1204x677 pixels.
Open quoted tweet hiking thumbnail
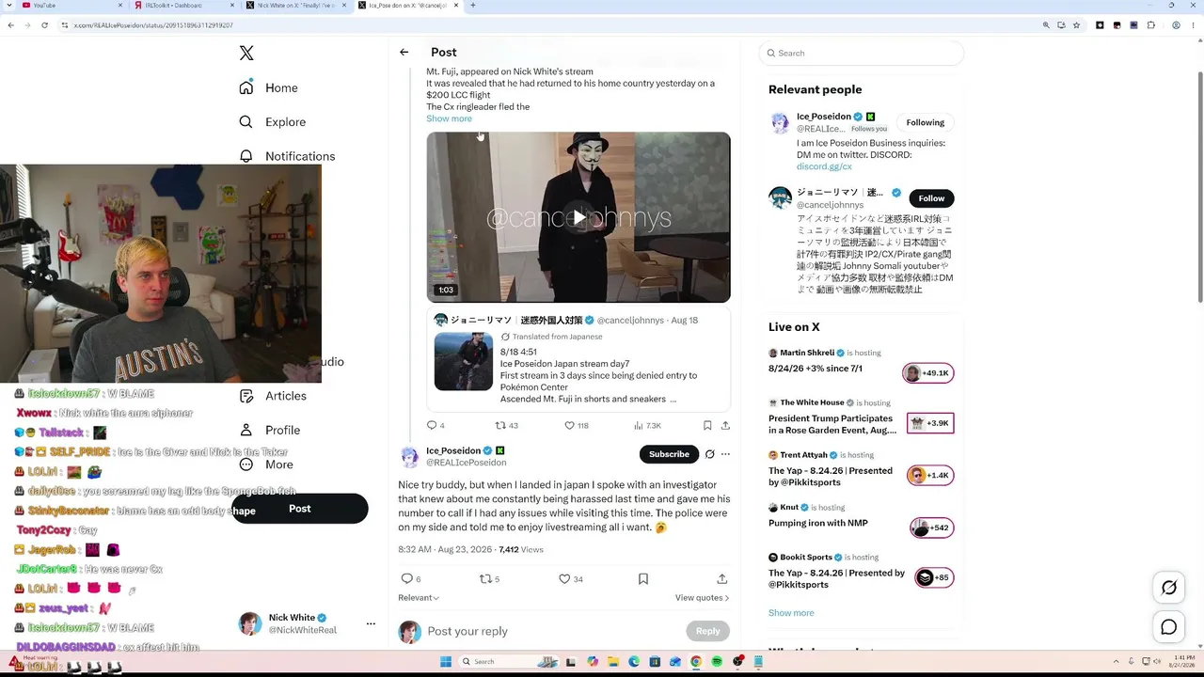463,361
